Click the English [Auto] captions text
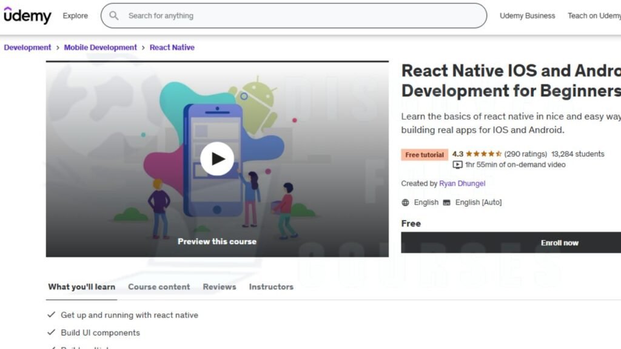Screen dimensions: 621x349 tap(478, 202)
